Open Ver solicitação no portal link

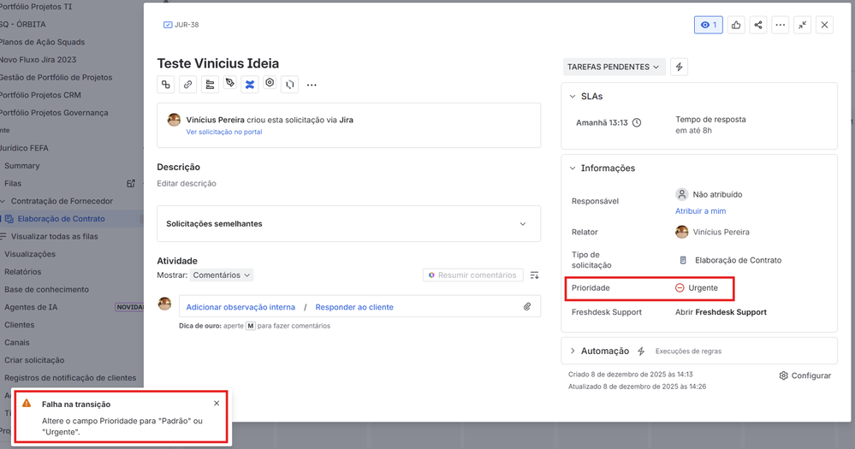(x=224, y=132)
